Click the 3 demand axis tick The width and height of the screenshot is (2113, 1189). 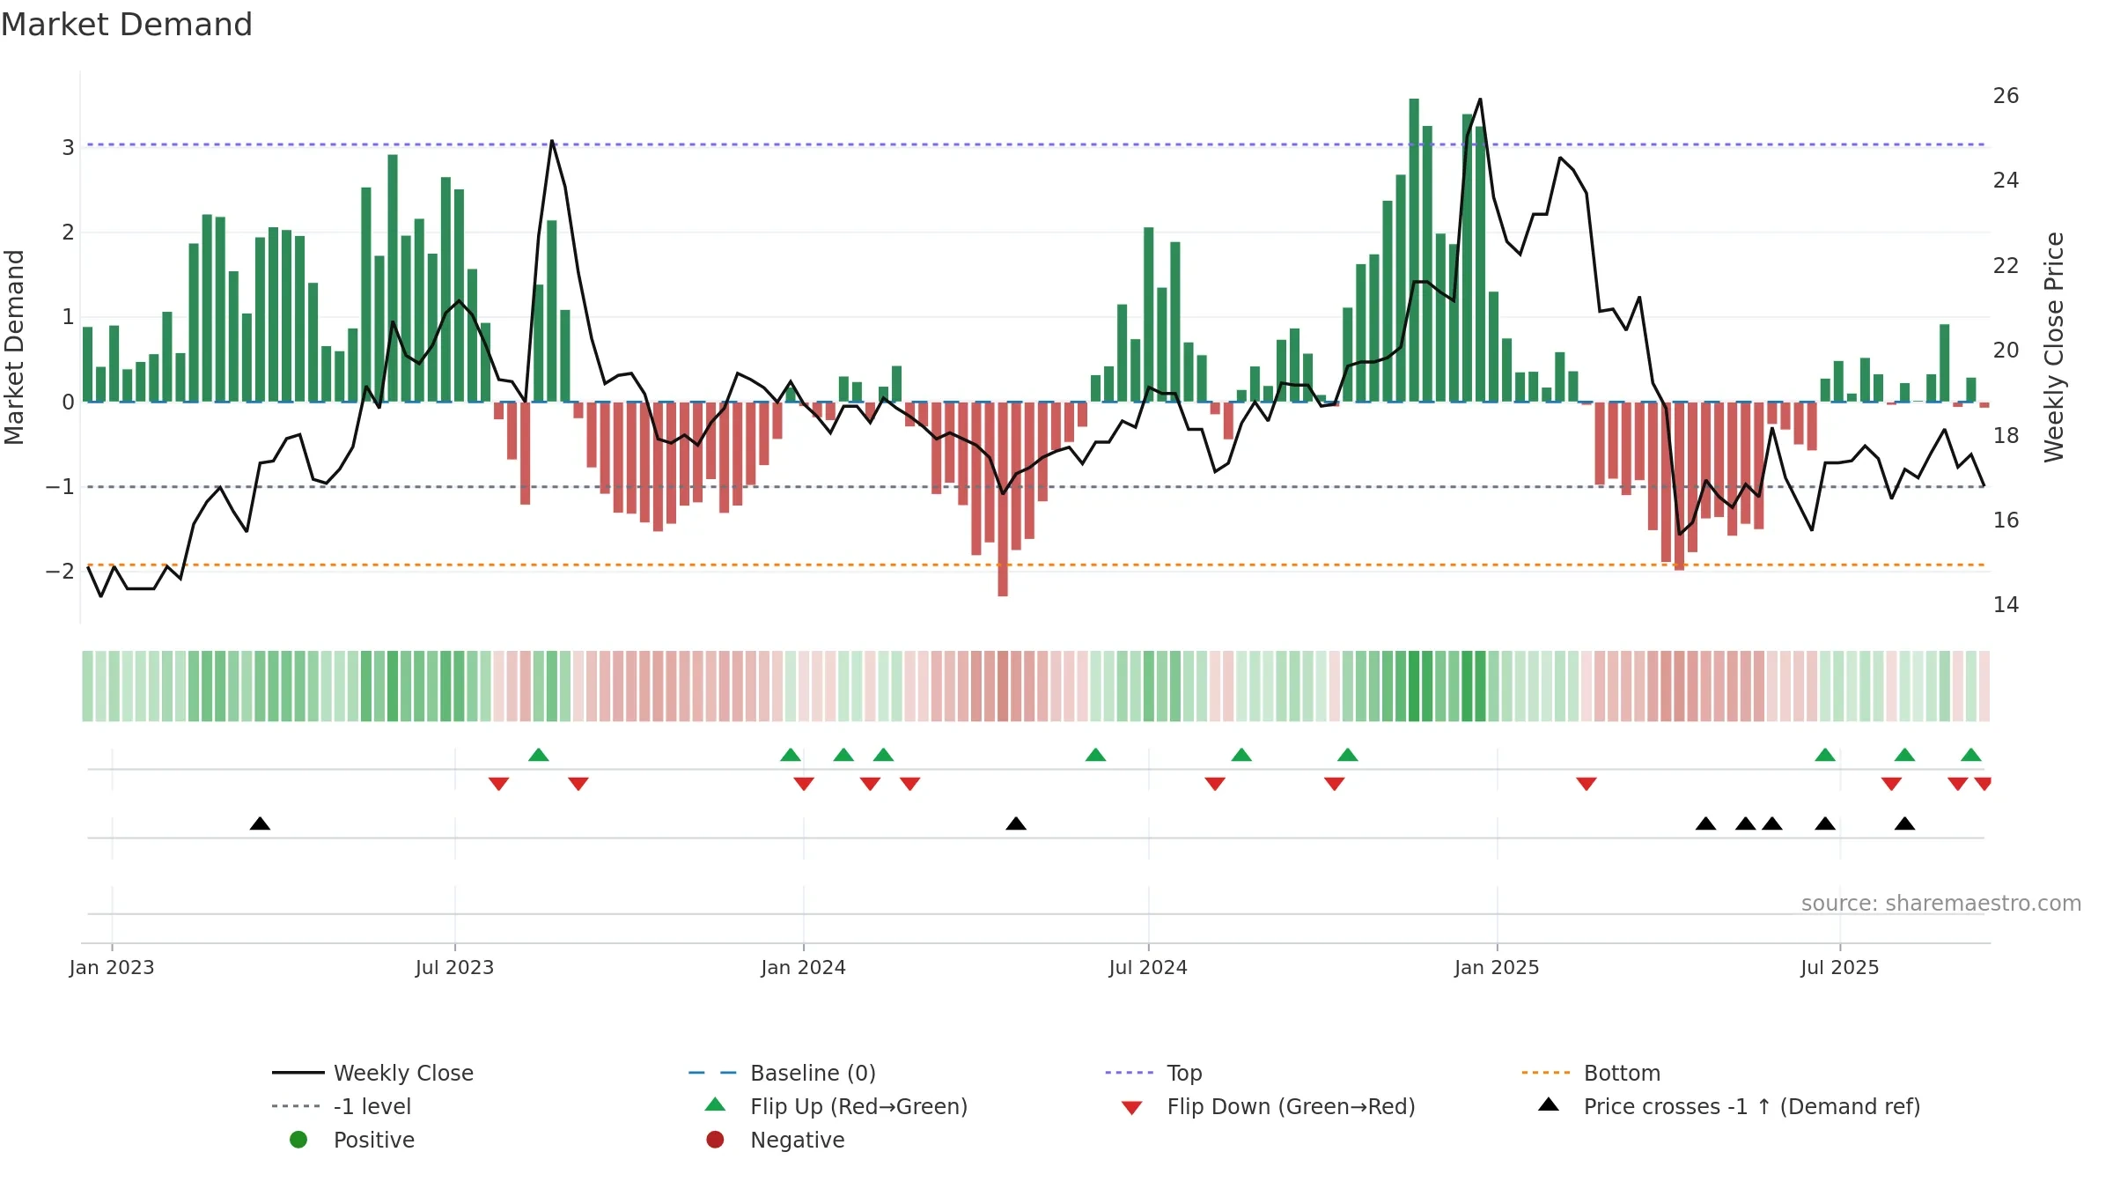(x=68, y=148)
